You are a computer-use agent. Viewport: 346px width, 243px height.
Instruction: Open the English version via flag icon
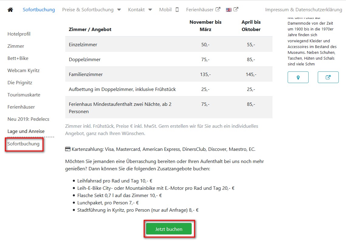228,9
